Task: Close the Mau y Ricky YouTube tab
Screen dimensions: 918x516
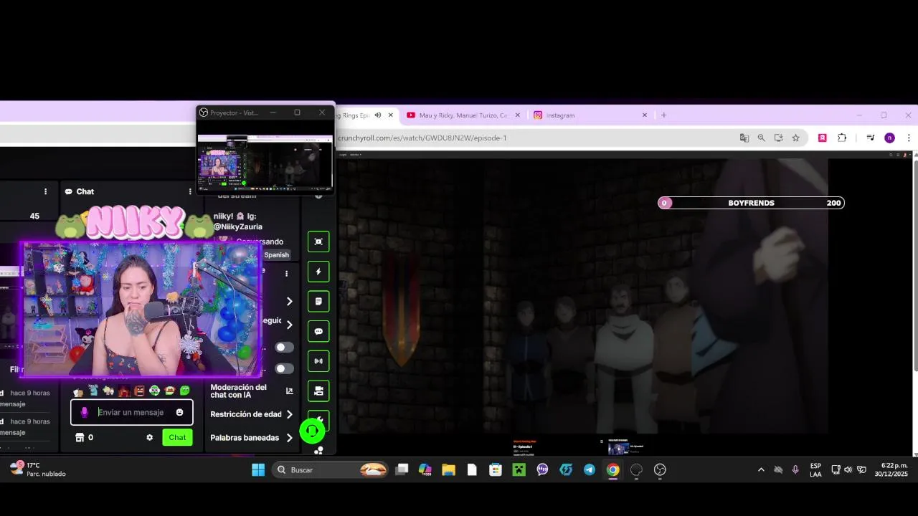Action: (x=517, y=115)
